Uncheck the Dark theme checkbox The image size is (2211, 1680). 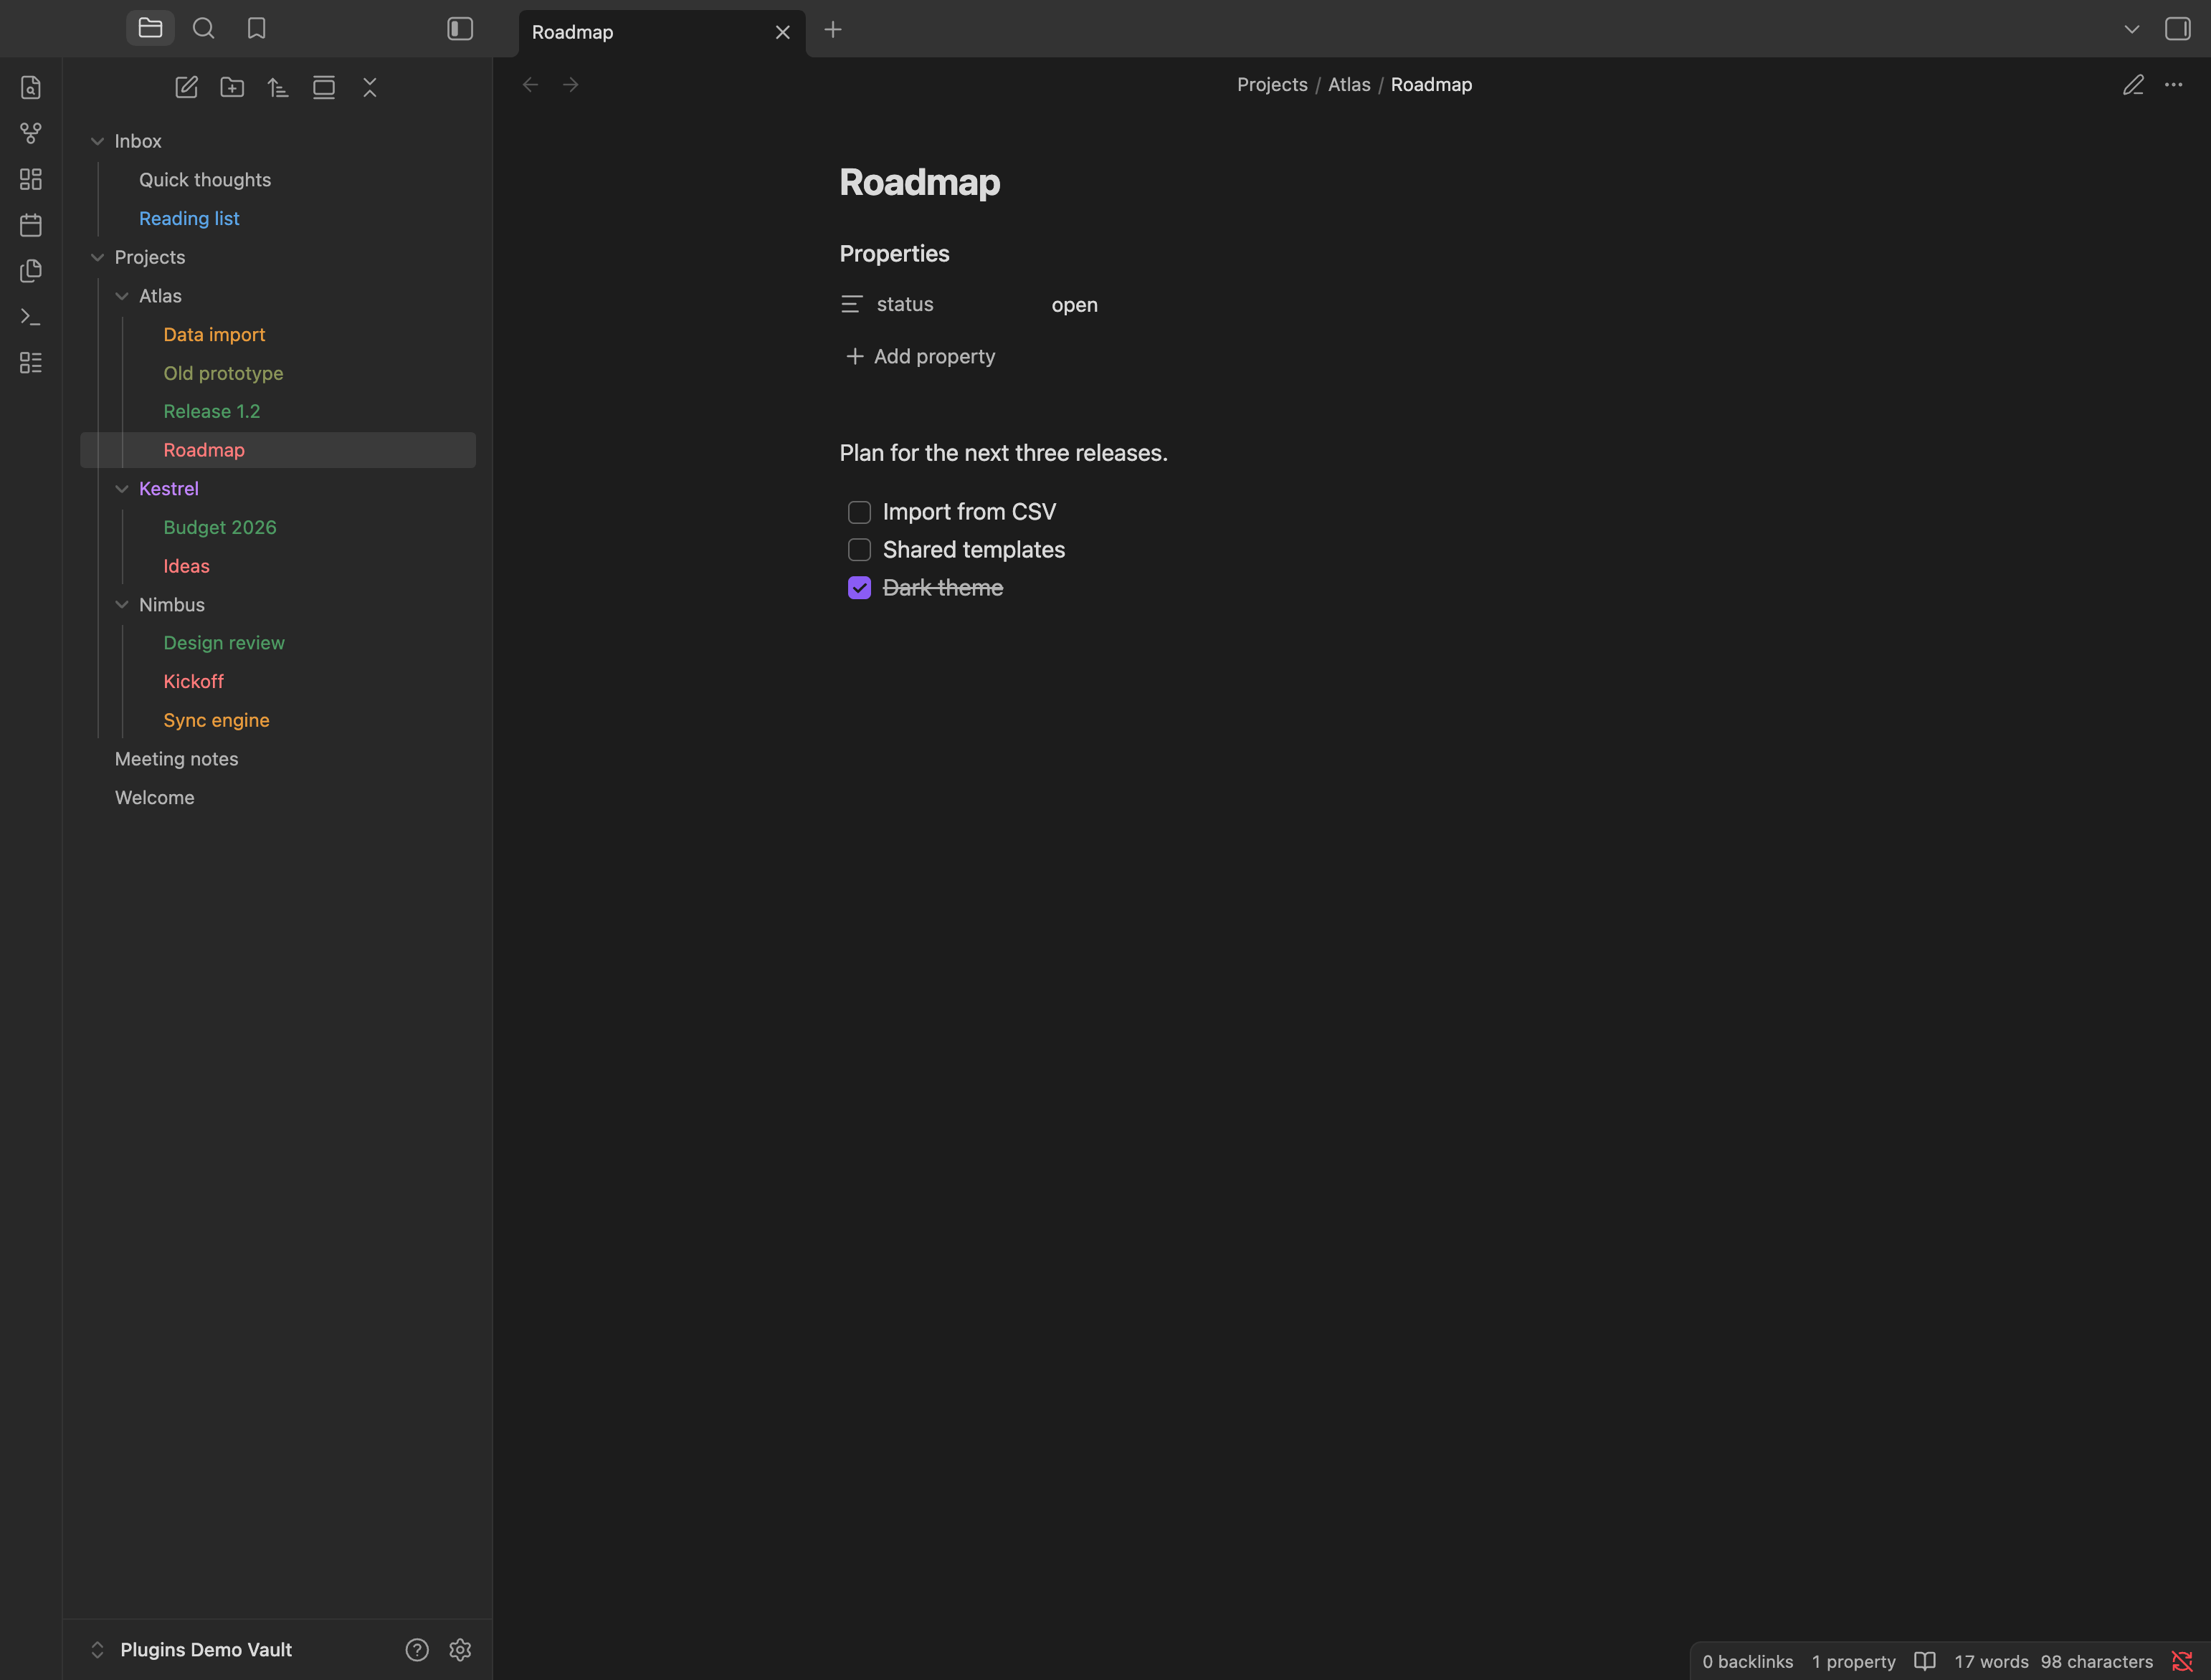[859, 588]
